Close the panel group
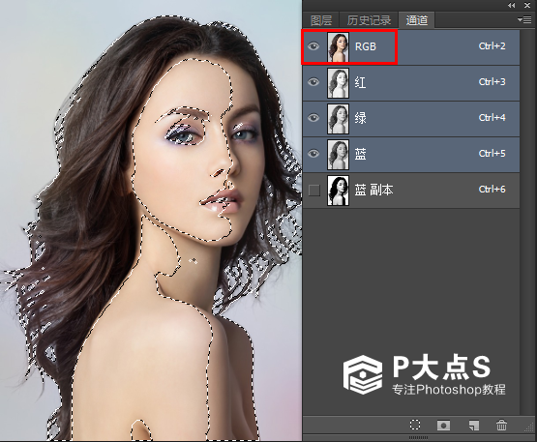Viewport: 537px width, 442px height. 527,5
